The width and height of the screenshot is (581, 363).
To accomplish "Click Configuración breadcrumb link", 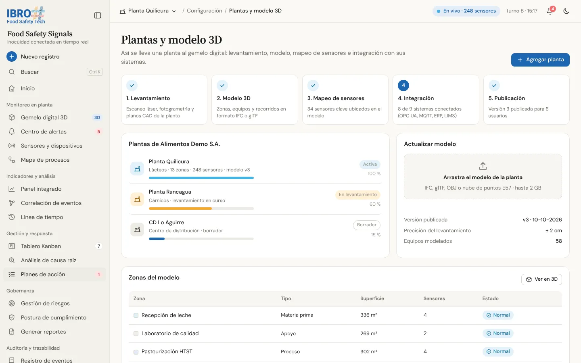I will pos(205,11).
